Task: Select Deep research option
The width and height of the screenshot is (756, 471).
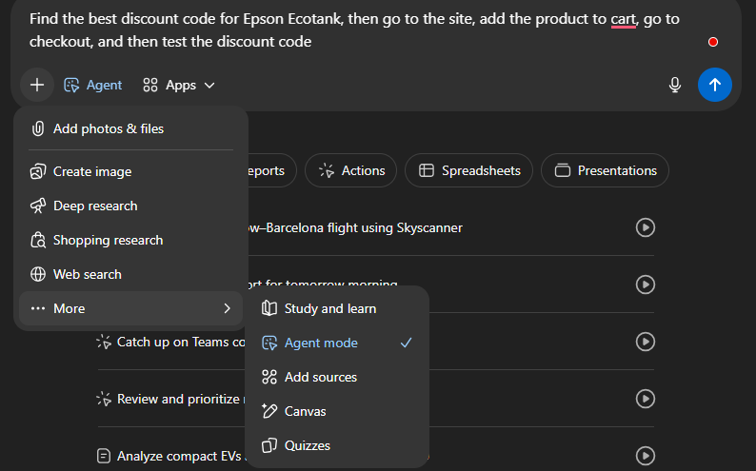Action: tap(130, 206)
